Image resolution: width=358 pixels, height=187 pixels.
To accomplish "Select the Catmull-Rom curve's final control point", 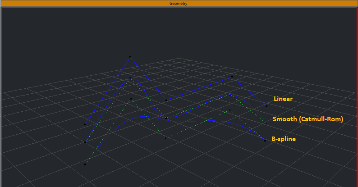I will click(266, 123).
